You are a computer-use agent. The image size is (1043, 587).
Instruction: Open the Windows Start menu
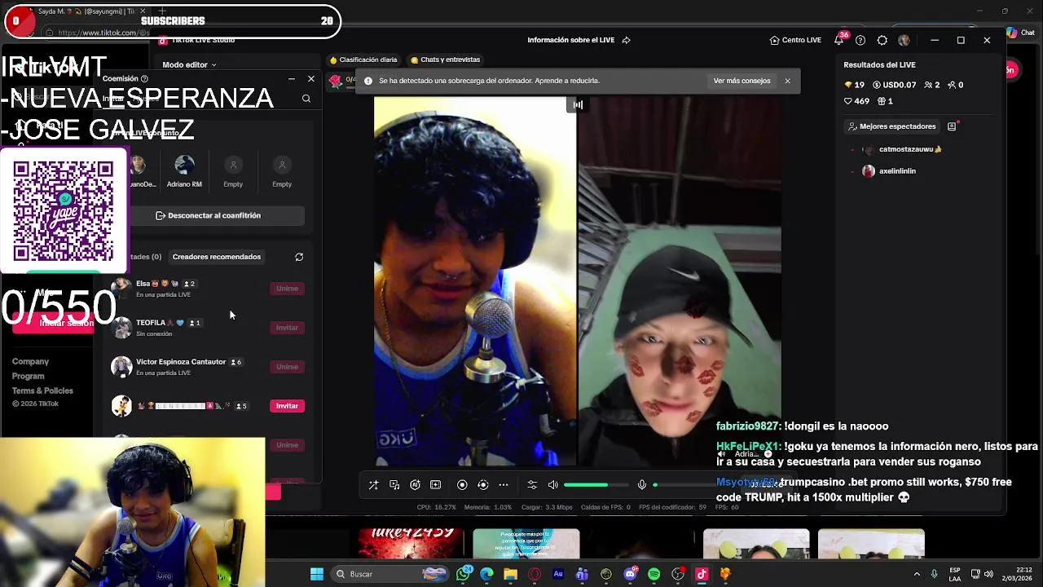coord(316,574)
